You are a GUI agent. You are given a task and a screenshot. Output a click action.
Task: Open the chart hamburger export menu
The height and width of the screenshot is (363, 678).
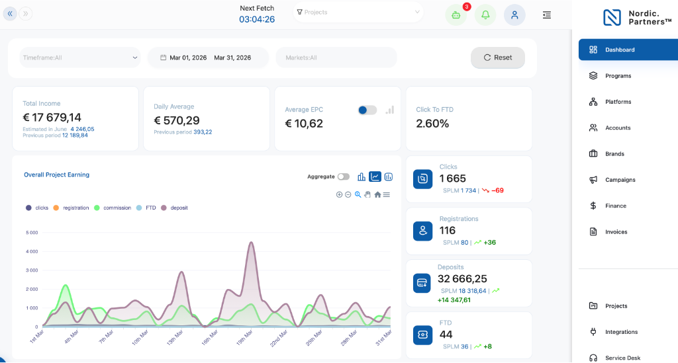tap(387, 194)
